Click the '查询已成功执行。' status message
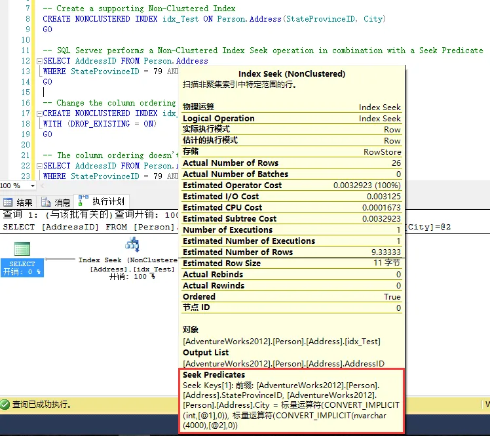Image resolution: width=490 pixels, height=436 pixels. pyautogui.click(x=42, y=405)
